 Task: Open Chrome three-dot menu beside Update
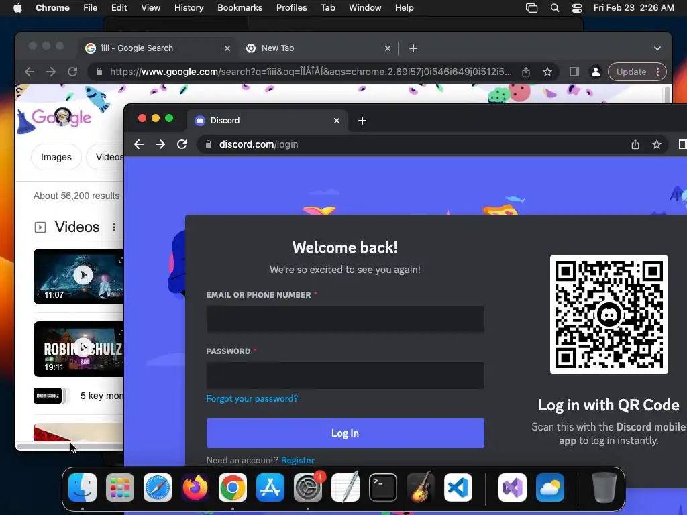pyautogui.click(x=657, y=72)
